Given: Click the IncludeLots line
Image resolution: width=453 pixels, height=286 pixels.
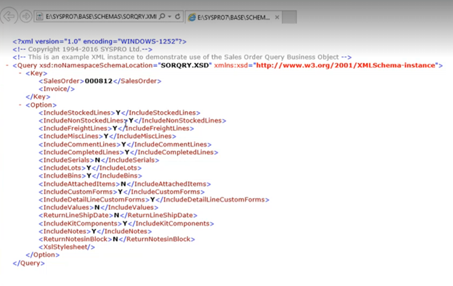Looking at the screenshot, I should tap(90, 168).
